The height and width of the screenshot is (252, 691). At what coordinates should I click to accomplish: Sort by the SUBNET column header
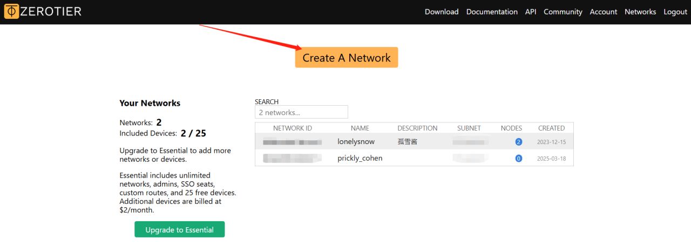click(x=469, y=128)
